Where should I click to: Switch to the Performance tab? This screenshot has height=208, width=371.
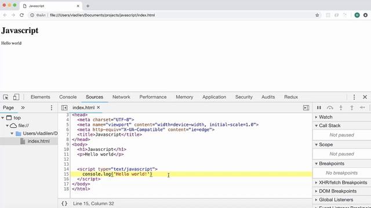coord(153,97)
